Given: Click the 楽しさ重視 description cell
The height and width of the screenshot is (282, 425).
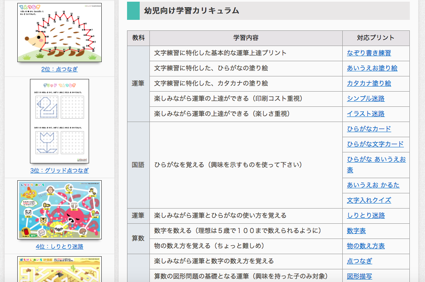Looking at the screenshot, I should [246, 114].
